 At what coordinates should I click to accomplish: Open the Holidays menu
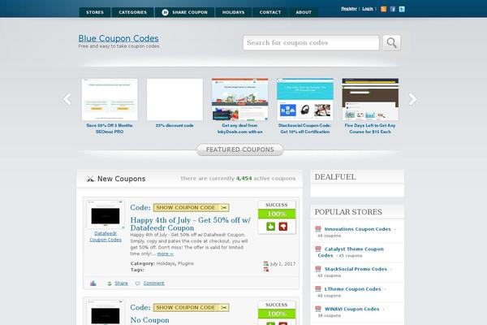[x=233, y=12]
